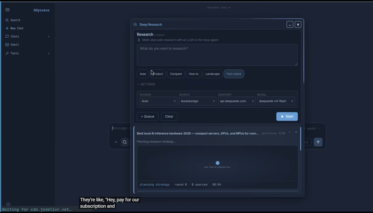This screenshot has width=373, height=213.
Task: Click the New Chat plus icon
Action: (x=7, y=28)
